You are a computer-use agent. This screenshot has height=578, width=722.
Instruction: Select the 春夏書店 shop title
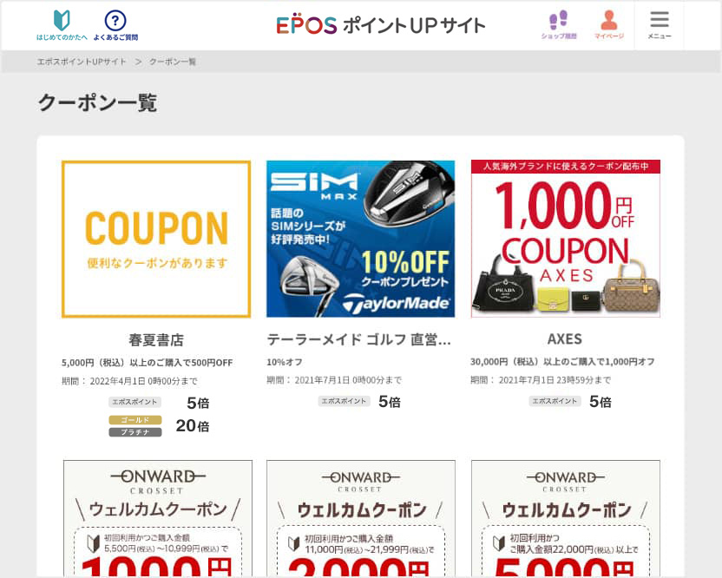[x=156, y=340]
